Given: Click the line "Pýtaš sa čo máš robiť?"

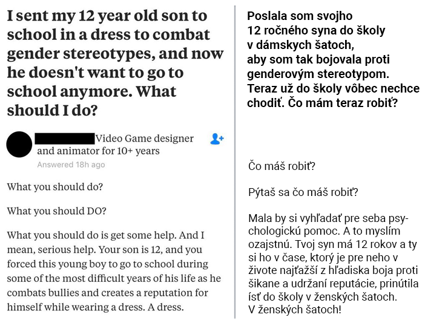Looking at the screenshot, I should pos(303,193).
